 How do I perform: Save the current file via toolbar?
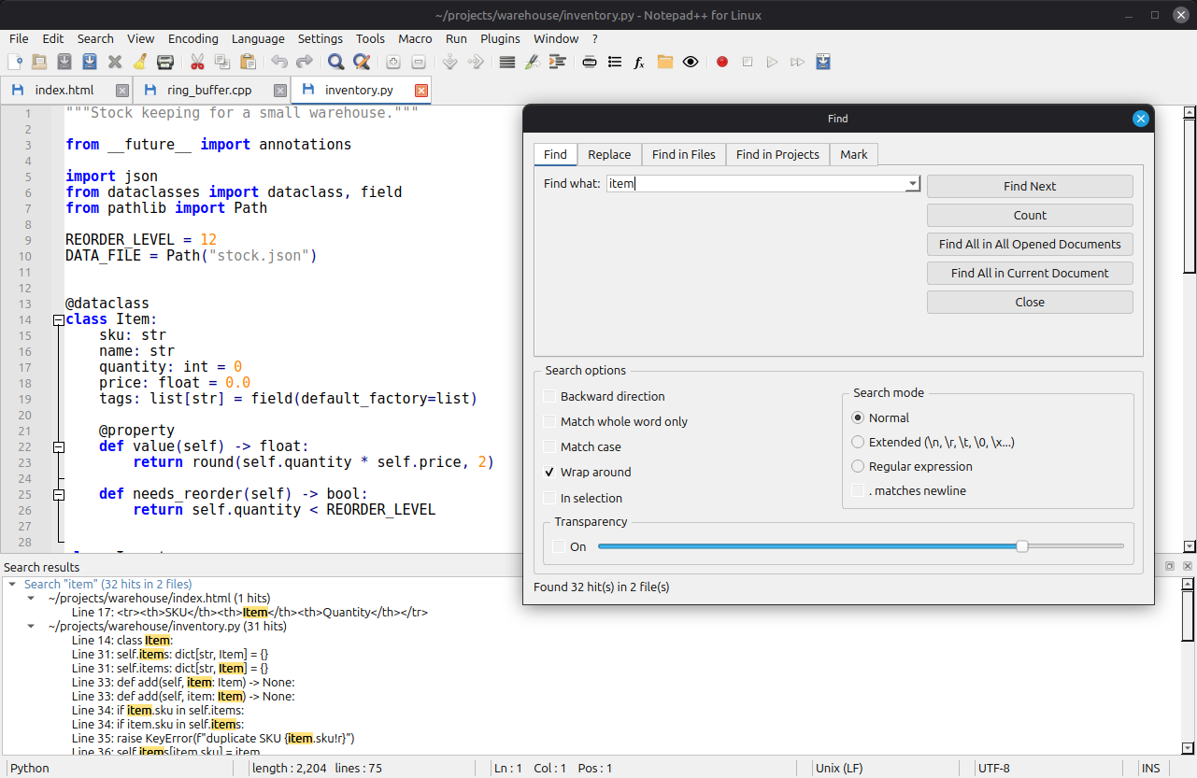pyautogui.click(x=64, y=63)
